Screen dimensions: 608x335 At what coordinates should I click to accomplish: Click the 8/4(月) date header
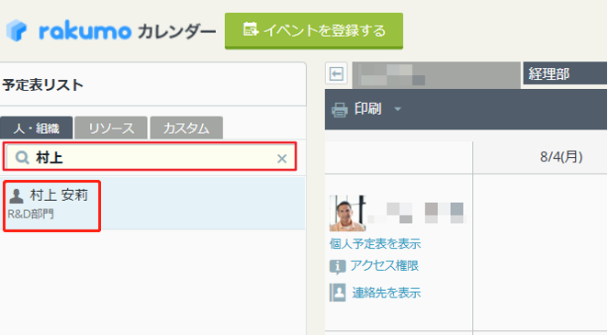click(561, 157)
